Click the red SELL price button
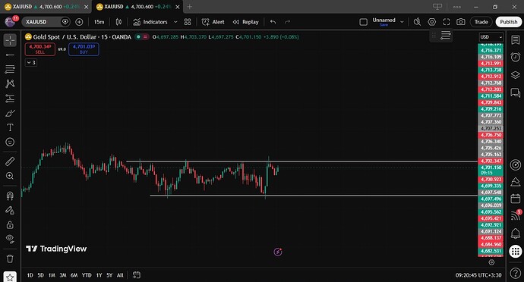 tap(39, 49)
